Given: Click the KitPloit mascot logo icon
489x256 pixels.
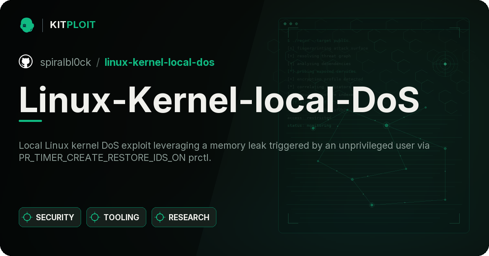Looking at the screenshot, I should (x=26, y=25).
